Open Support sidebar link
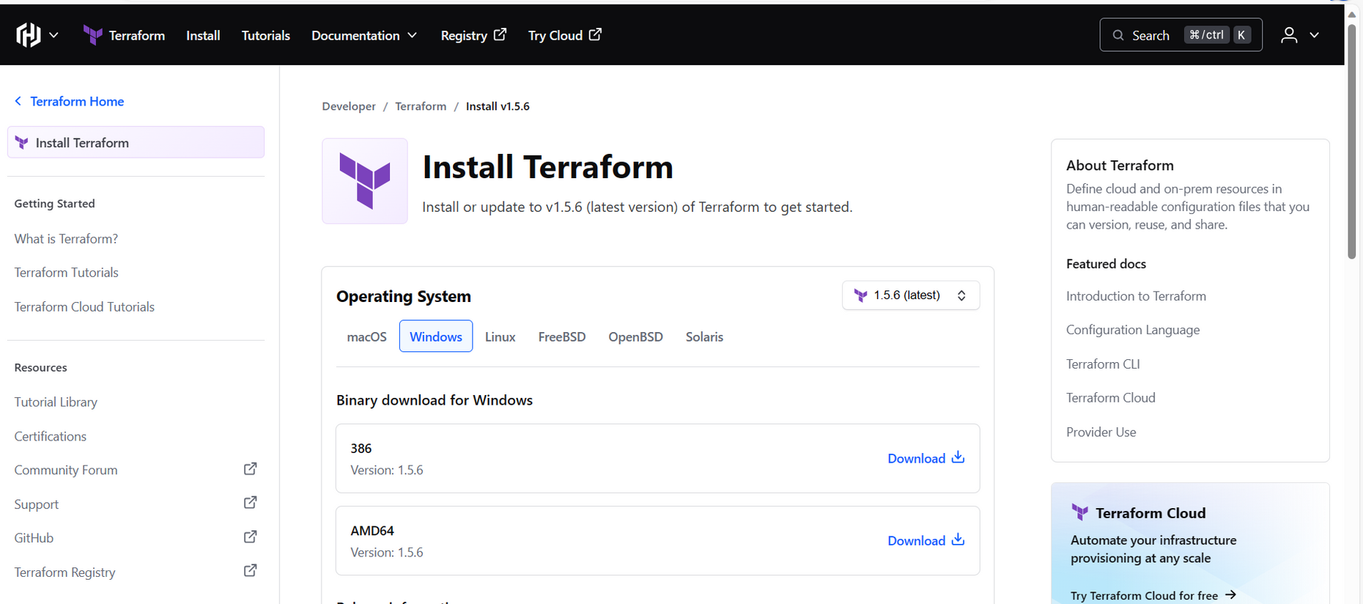 36,504
